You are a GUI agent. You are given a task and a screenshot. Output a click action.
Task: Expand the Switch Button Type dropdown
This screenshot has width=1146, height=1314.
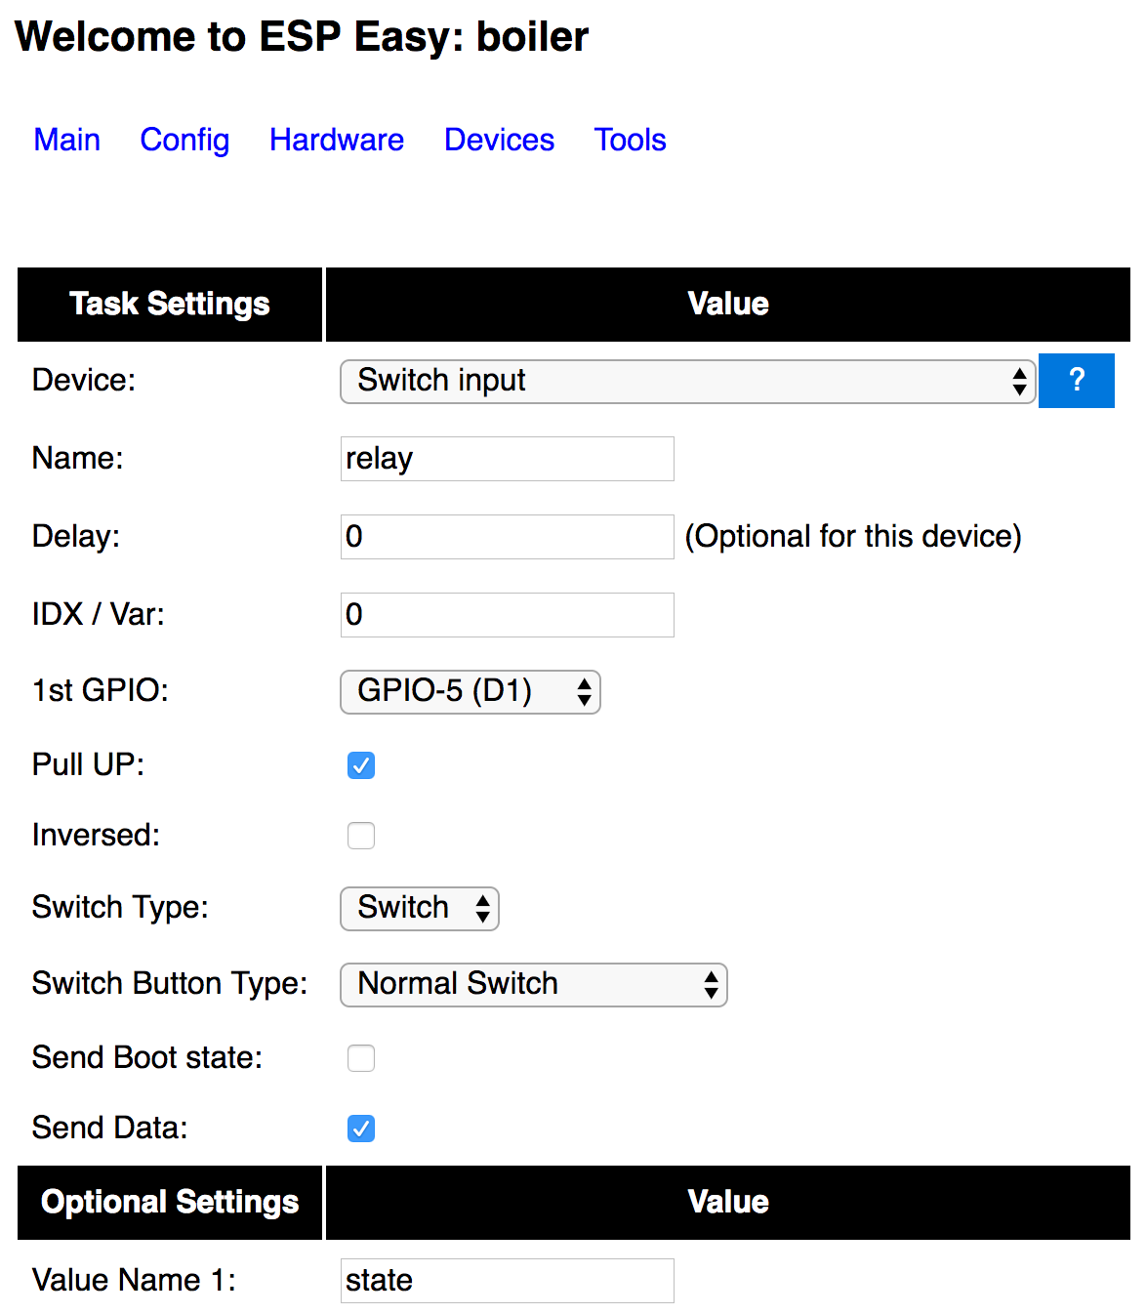click(533, 985)
